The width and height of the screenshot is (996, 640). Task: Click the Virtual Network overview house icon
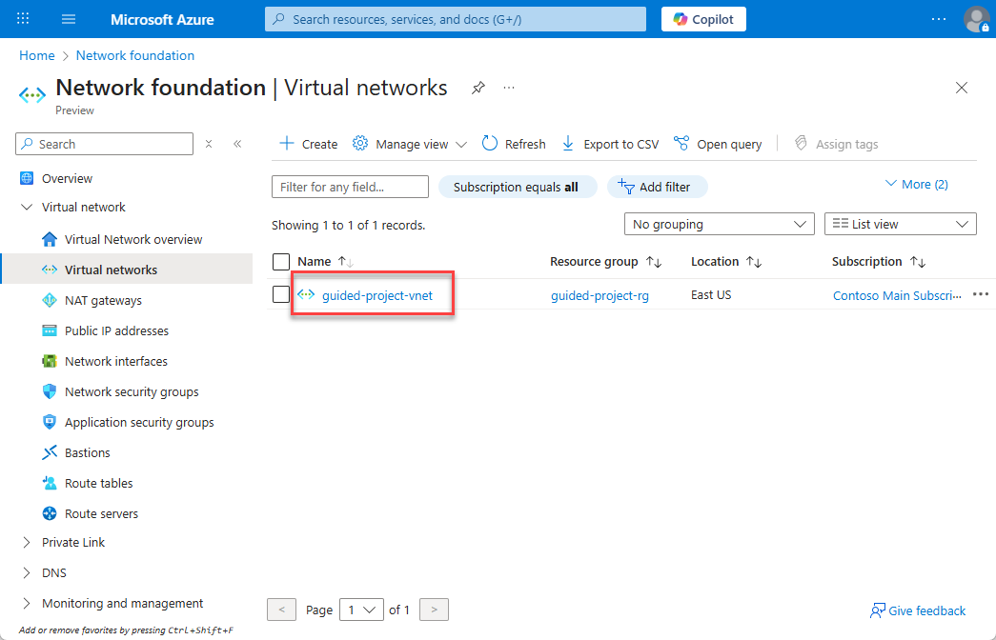pyautogui.click(x=49, y=239)
